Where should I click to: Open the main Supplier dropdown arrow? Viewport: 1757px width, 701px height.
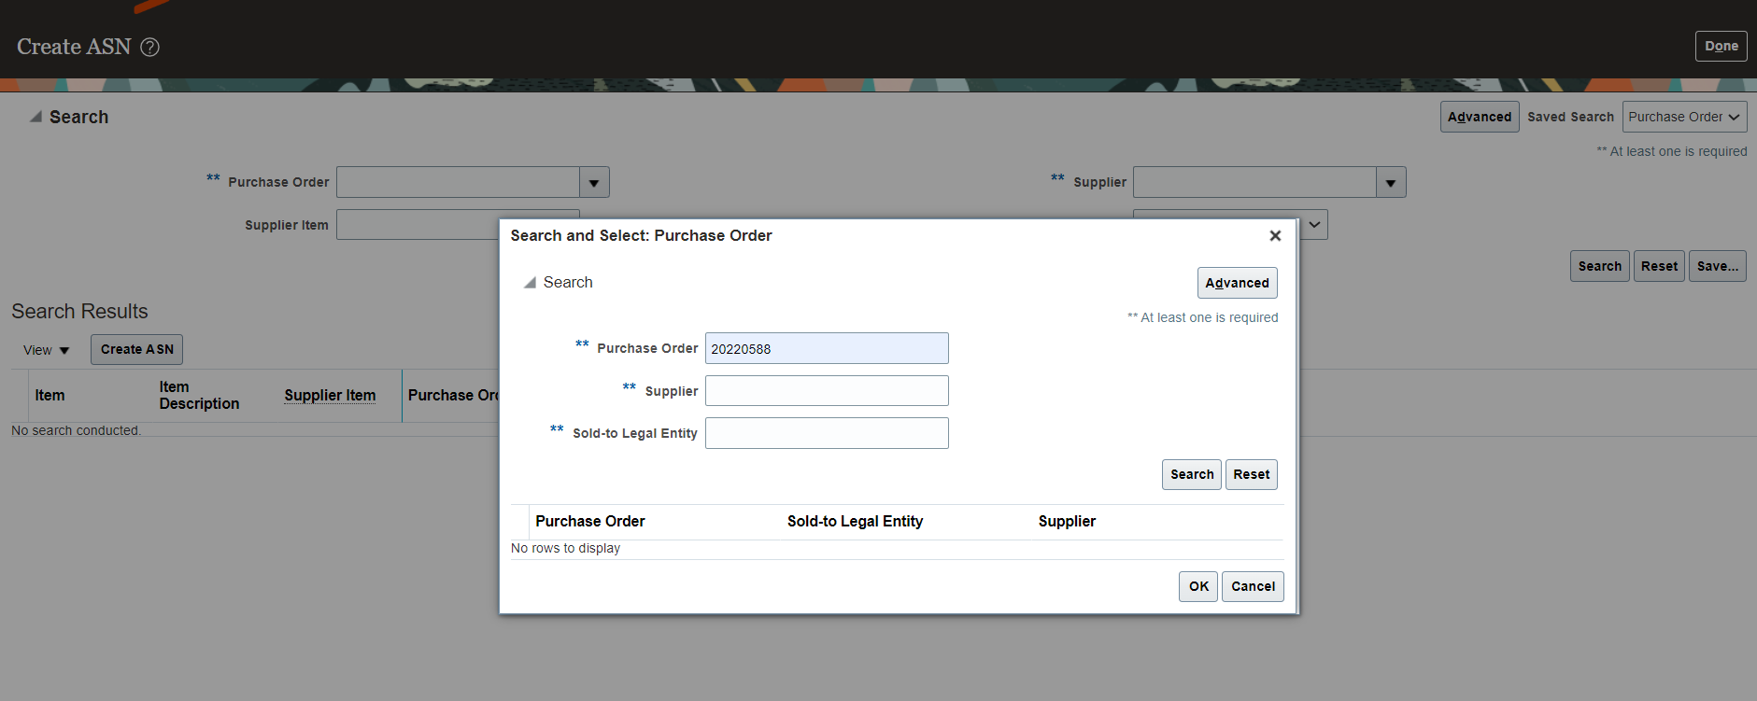[1391, 182]
